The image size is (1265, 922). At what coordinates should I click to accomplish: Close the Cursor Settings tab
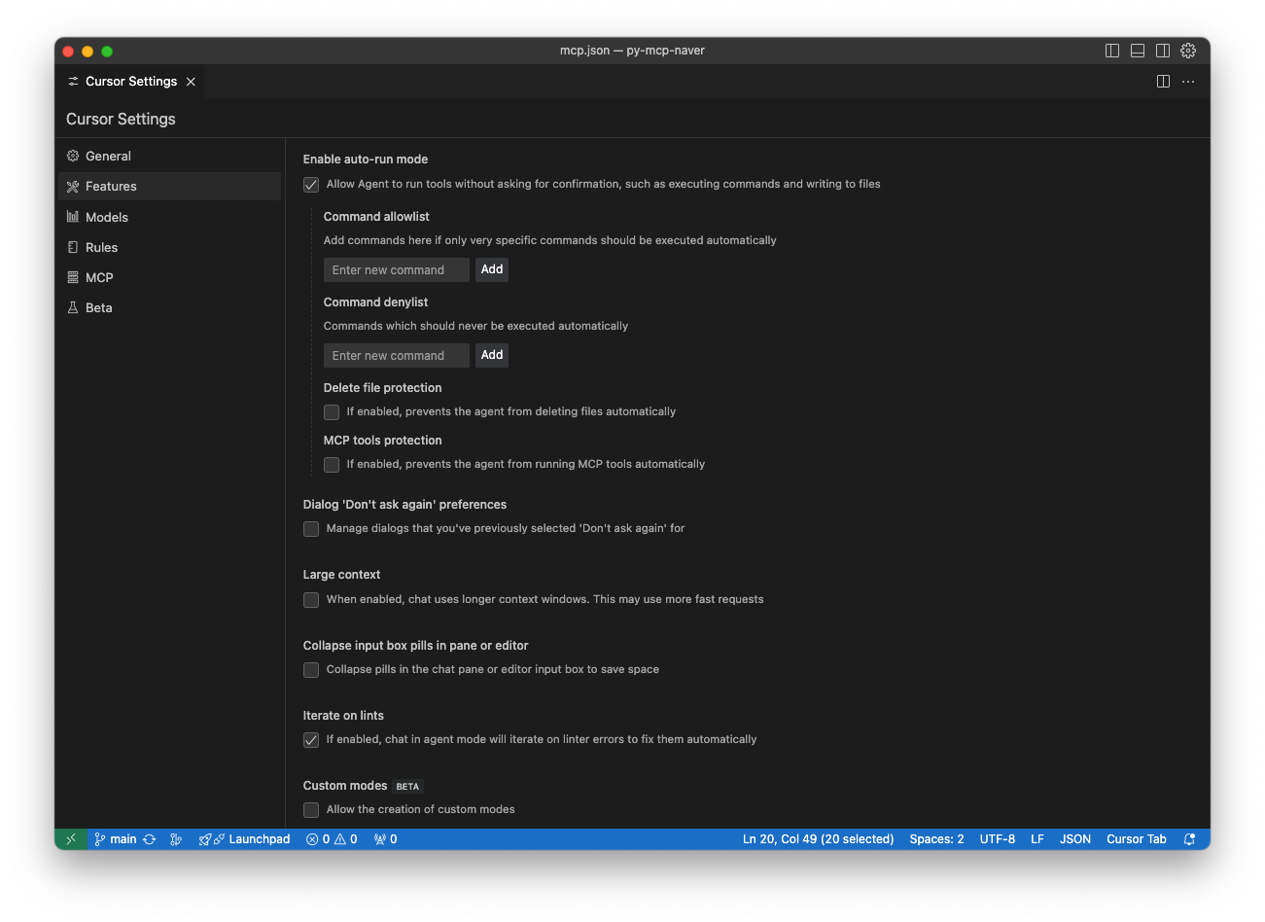pos(191,82)
